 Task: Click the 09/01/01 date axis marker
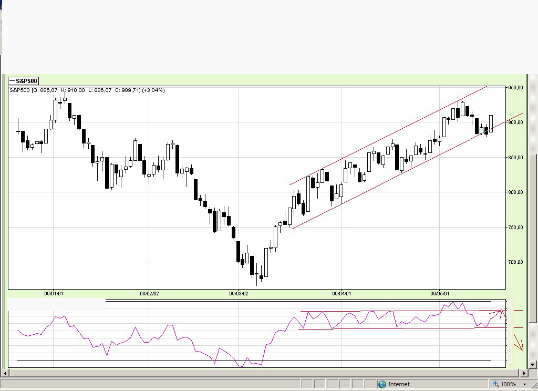tap(54, 293)
